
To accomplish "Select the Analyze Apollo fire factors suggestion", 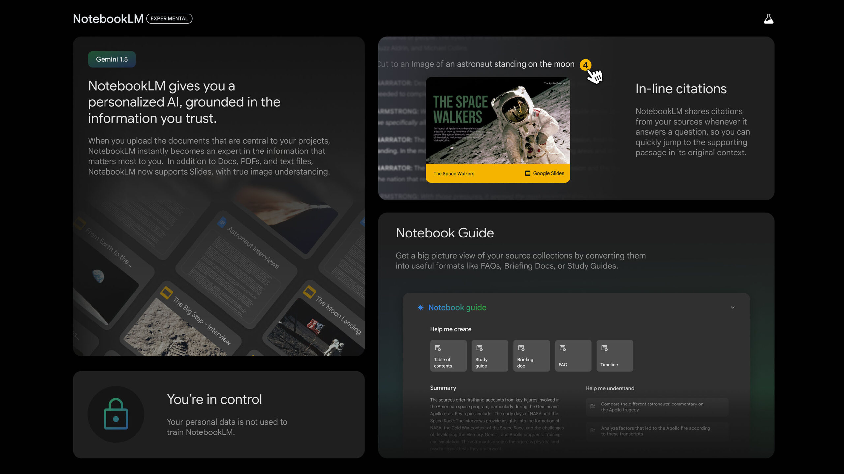I will pyautogui.click(x=657, y=431).
